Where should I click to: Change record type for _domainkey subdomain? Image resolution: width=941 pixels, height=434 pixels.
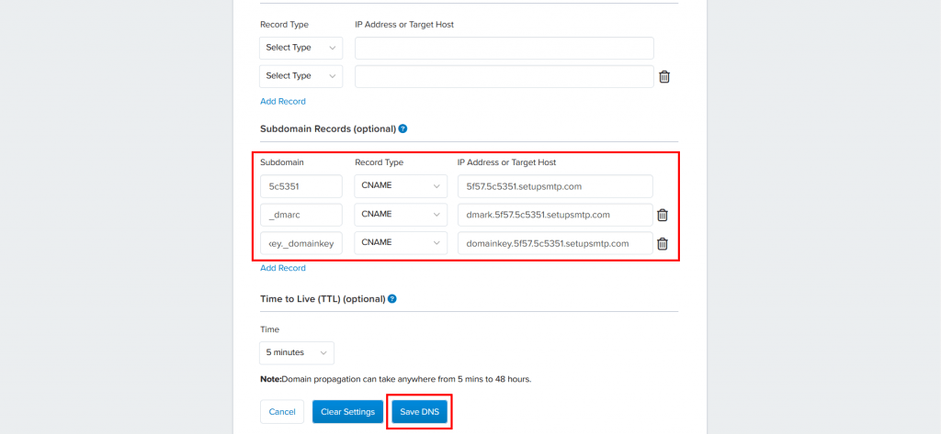[401, 243]
